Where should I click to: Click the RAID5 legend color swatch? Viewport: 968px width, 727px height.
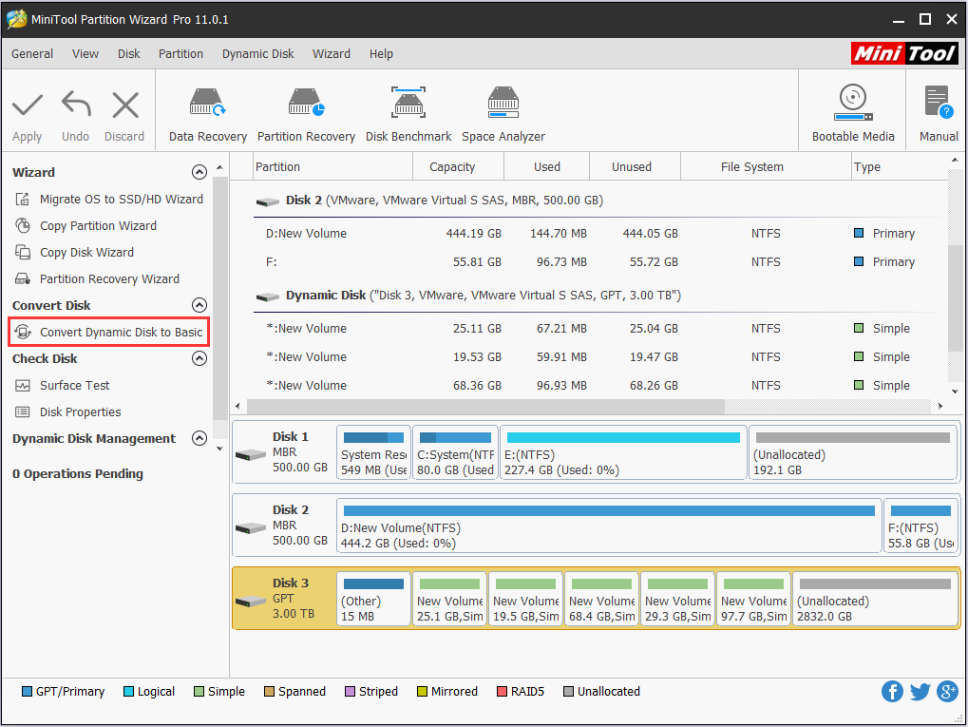pyautogui.click(x=502, y=691)
